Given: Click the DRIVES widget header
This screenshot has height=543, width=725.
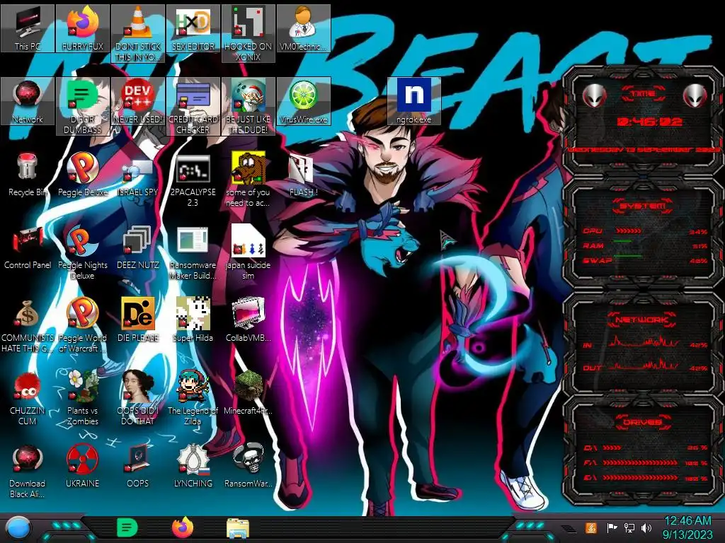Looking at the screenshot, I should [x=642, y=422].
